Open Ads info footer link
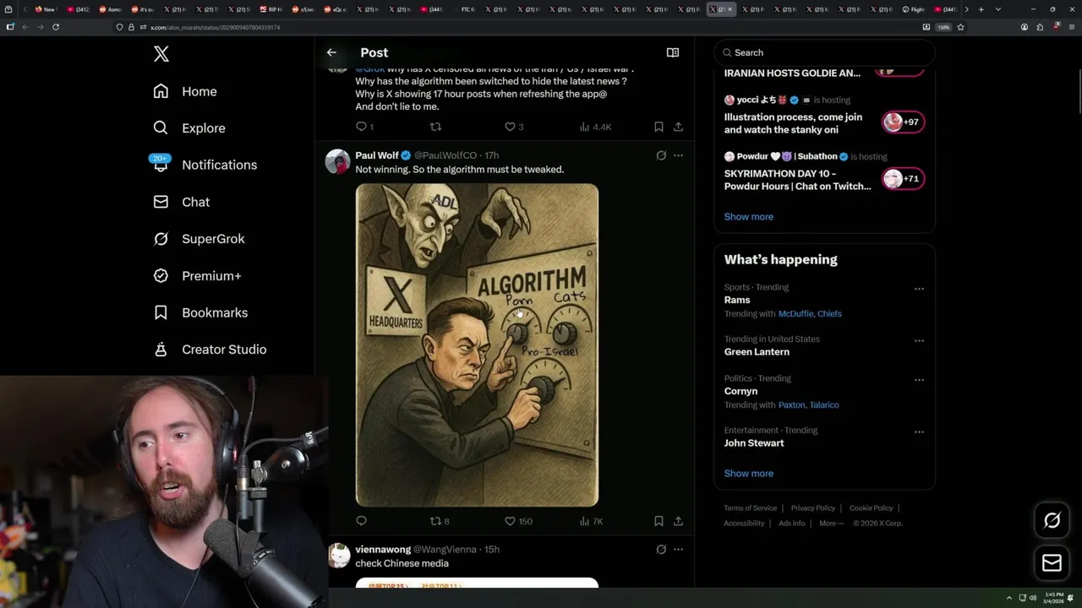1082x608 pixels. pos(791,524)
